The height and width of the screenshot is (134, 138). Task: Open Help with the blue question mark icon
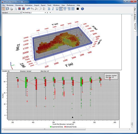[x=82, y=9]
